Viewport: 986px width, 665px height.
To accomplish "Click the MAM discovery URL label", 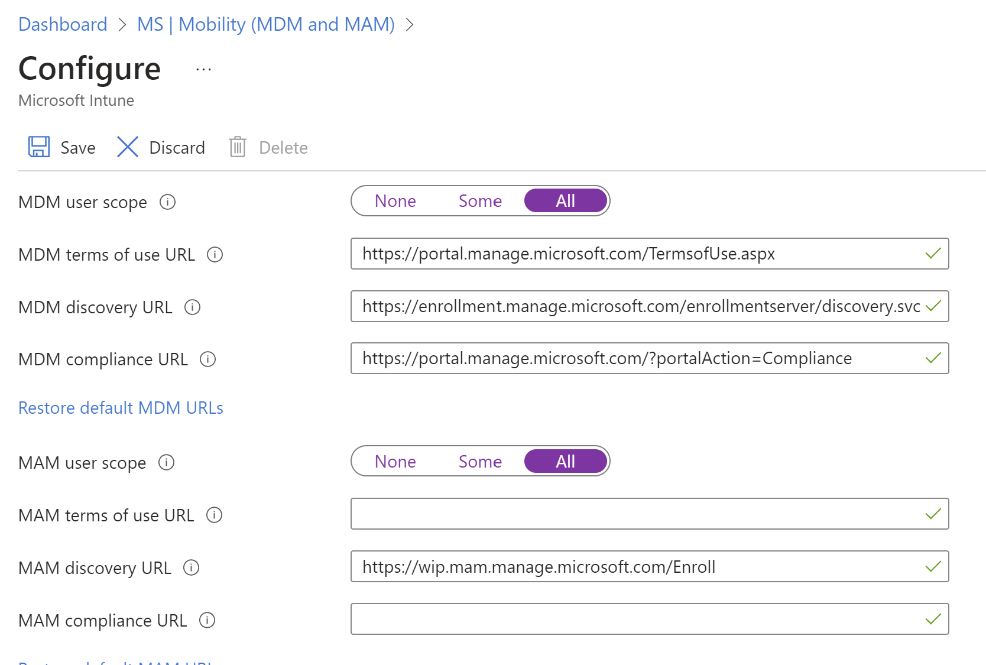I will [95, 568].
